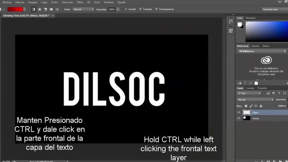Image resolution: width=288 pixels, height=162 pixels.
Task: Click the Creative Cloud library icon
Action: pos(266,60)
